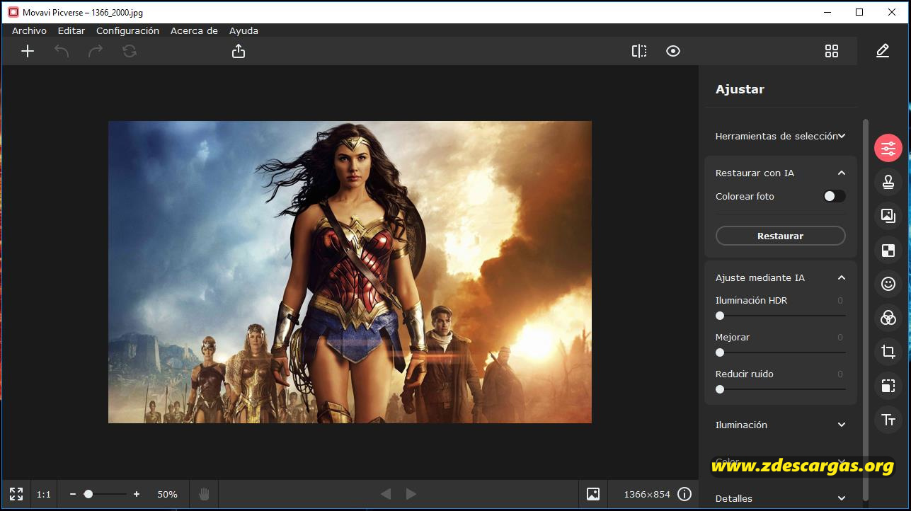Click the 1:1 actual size button
Image resolution: width=911 pixels, height=511 pixels.
click(x=44, y=495)
